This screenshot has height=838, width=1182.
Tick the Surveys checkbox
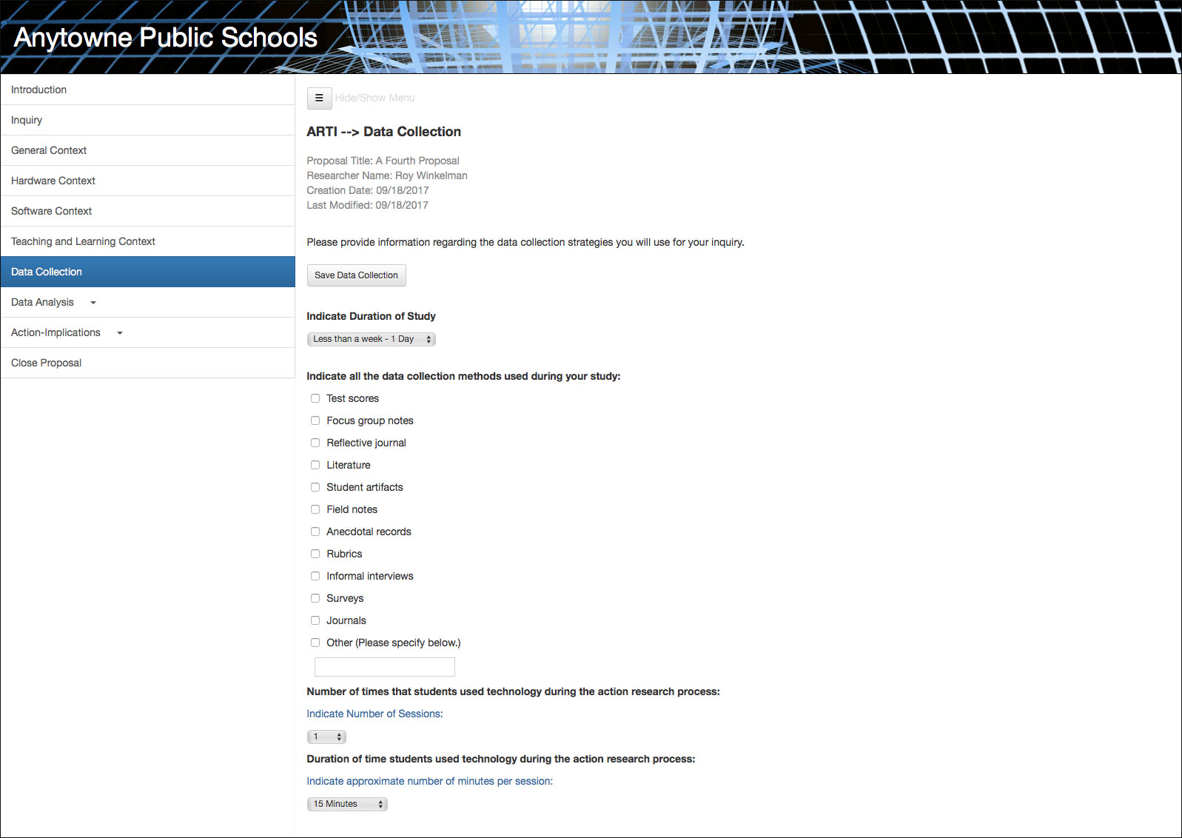point(315,598)
